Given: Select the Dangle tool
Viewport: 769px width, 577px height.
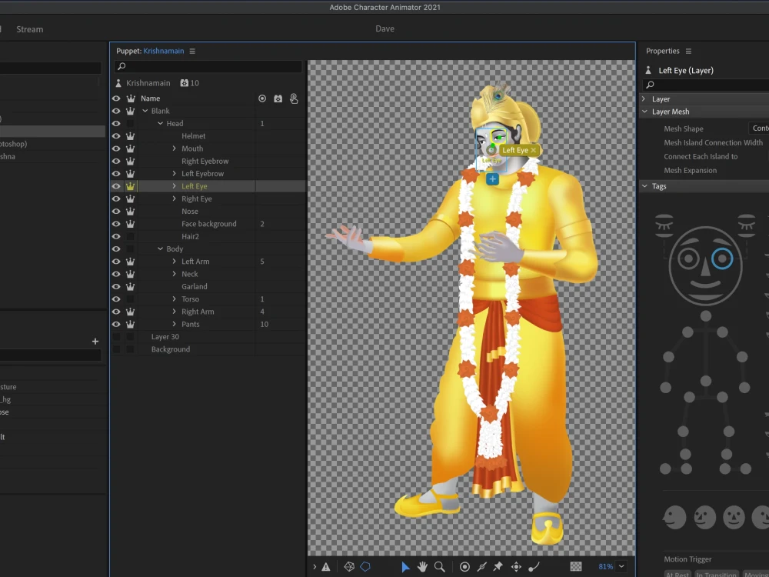Looking at the screenshot, I should [534, 567].
